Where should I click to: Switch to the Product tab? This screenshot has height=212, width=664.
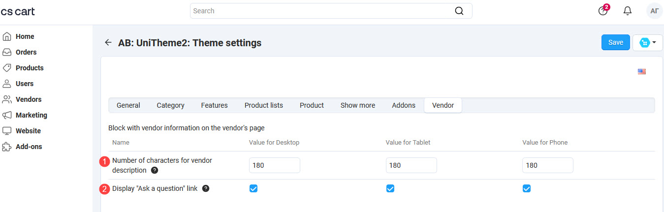coord(312,105)
